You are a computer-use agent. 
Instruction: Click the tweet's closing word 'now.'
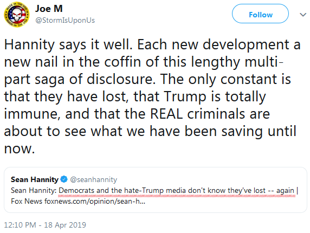click(x=20, y=148)
